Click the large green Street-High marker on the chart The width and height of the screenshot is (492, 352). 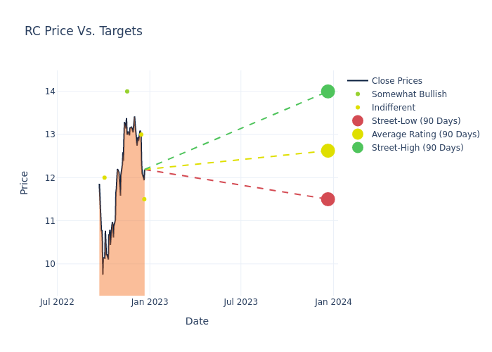pos(328,92)
